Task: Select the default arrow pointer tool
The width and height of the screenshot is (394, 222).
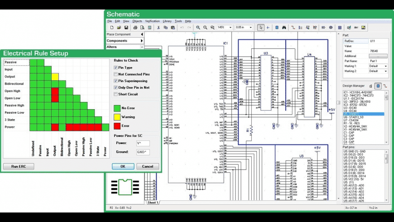Action: click(x=261, y=27)
